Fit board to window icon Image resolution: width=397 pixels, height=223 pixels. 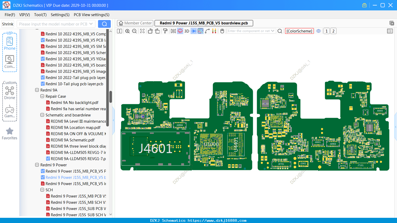coord(142,31)
